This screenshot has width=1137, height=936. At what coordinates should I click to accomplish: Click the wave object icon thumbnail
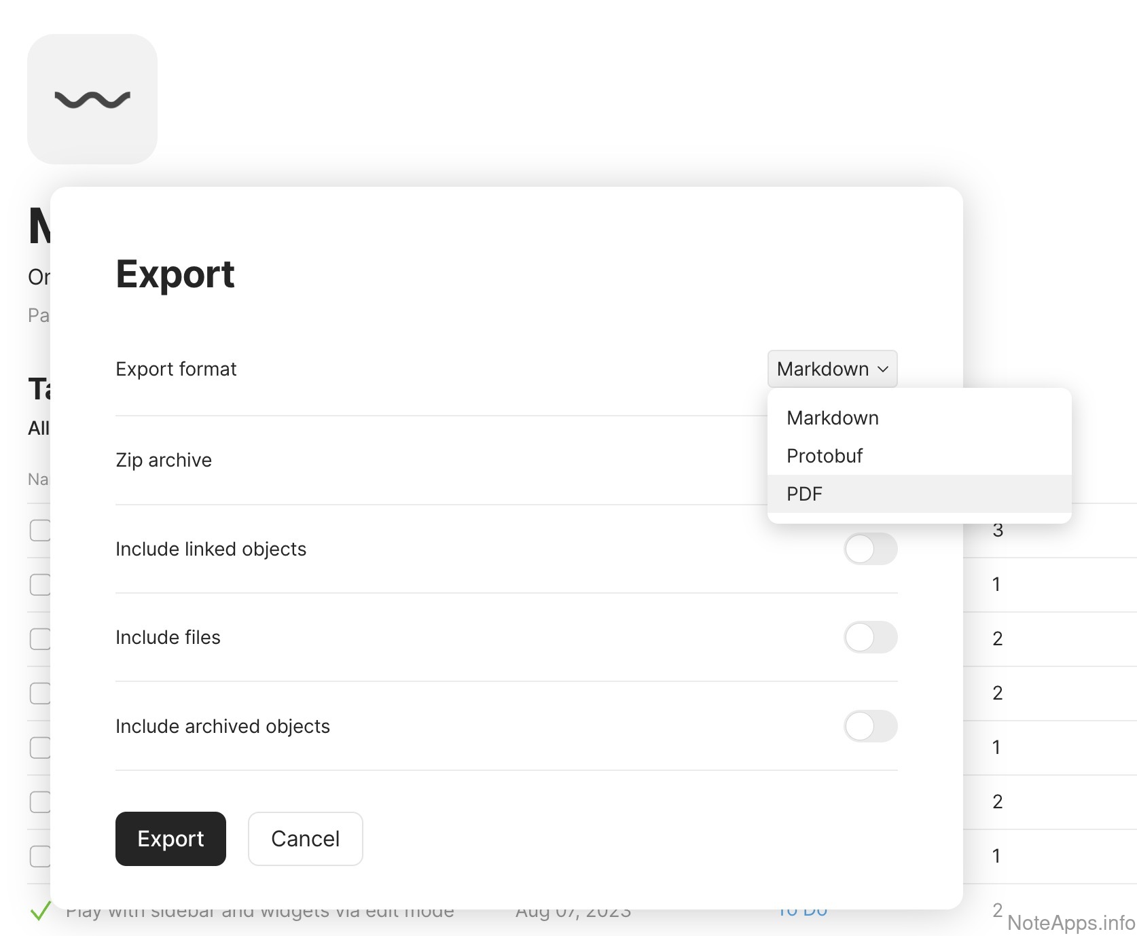(92, 99)
